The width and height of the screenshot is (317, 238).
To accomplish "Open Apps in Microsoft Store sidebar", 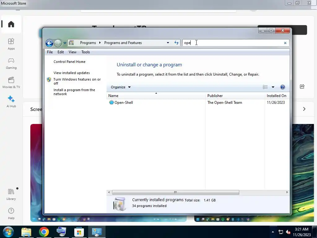I will (x=11, y=44).
